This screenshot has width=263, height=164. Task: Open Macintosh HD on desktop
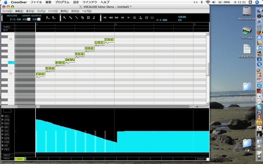tap(247, 13)
